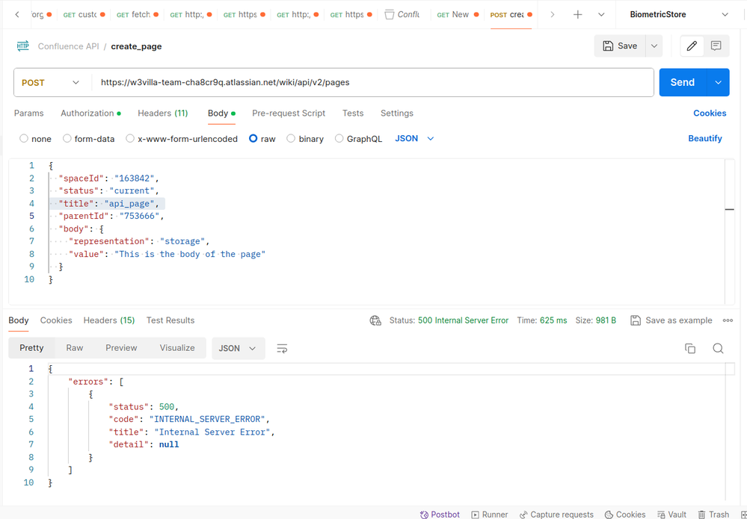Open the GET New request tab
This screenshot has width=747, height=519.
pos(458,15)
